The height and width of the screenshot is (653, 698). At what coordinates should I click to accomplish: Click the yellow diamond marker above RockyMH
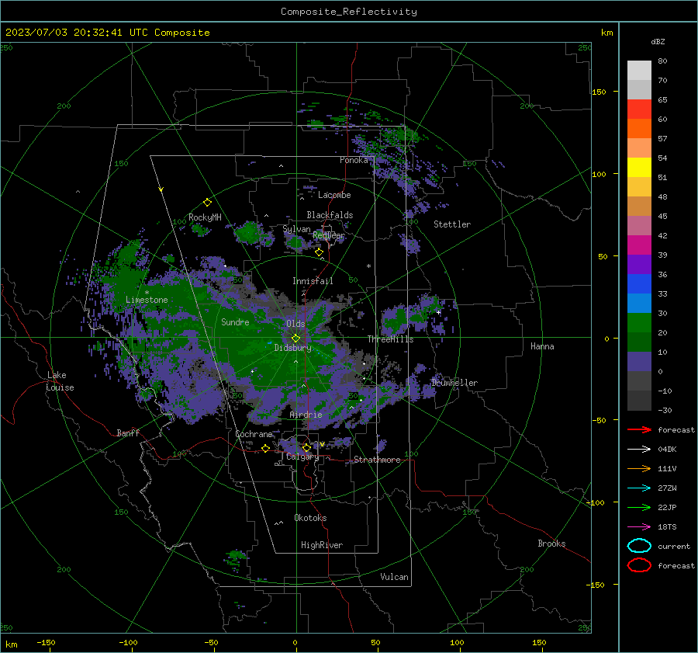(x=207, y=203)
